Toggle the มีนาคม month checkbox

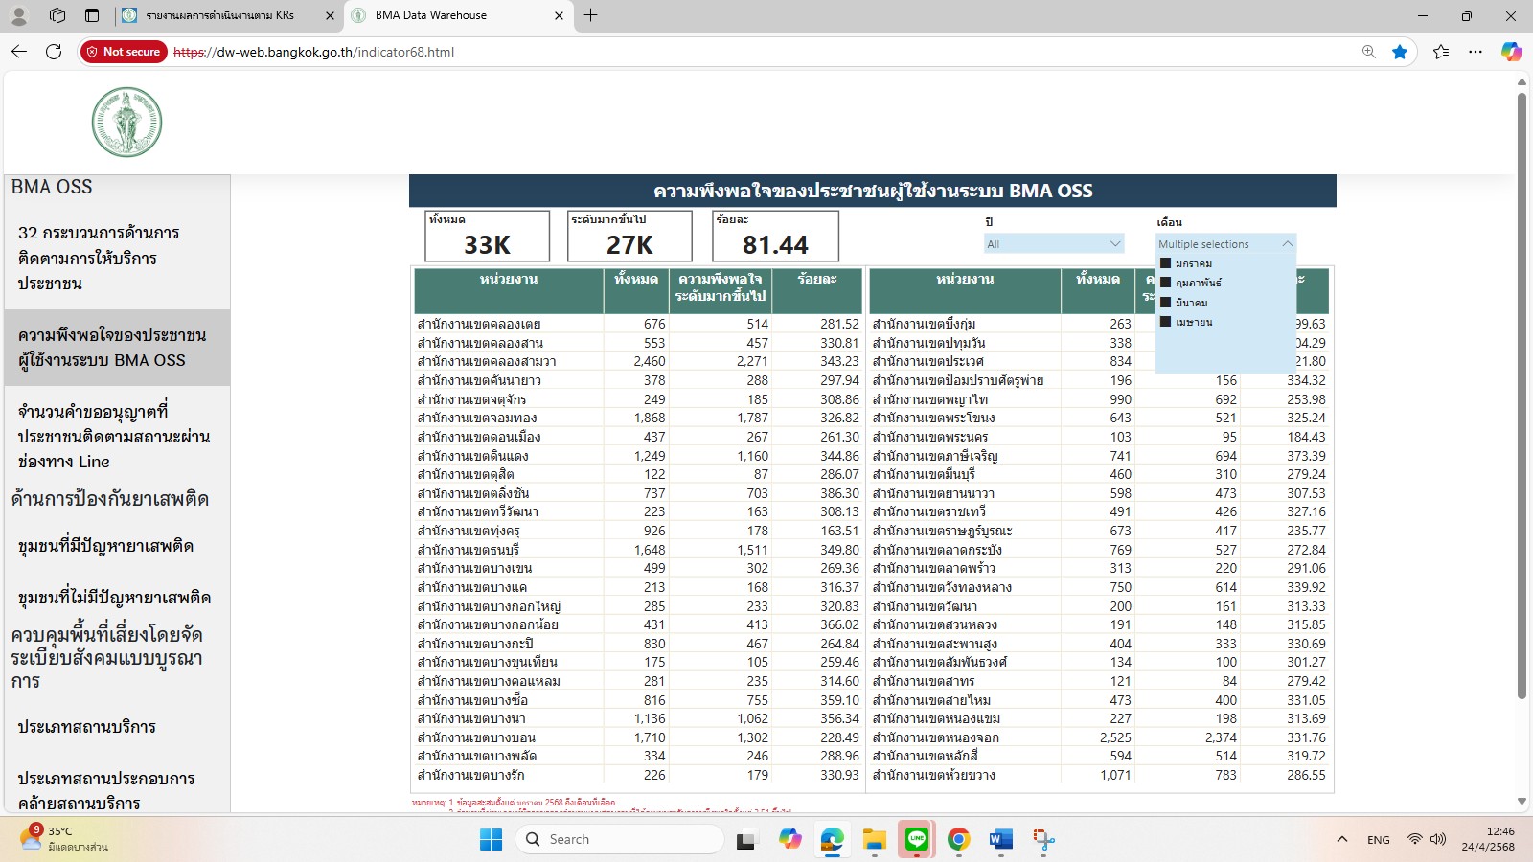click(x=1166, y=303)
